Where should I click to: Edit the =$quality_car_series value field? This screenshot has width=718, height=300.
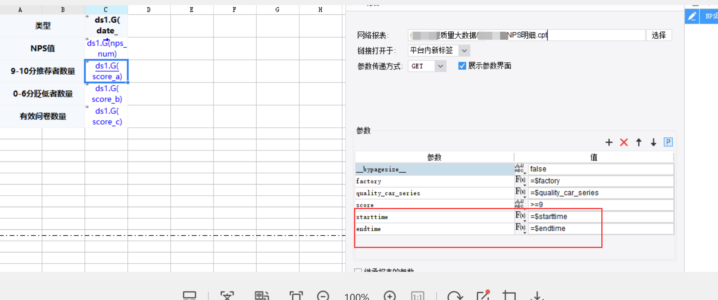[601, 193]
